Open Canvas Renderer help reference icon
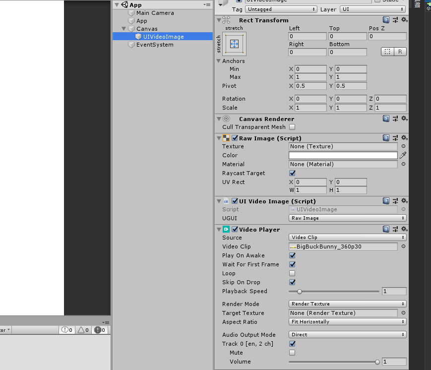 click(x=386, y=119)
